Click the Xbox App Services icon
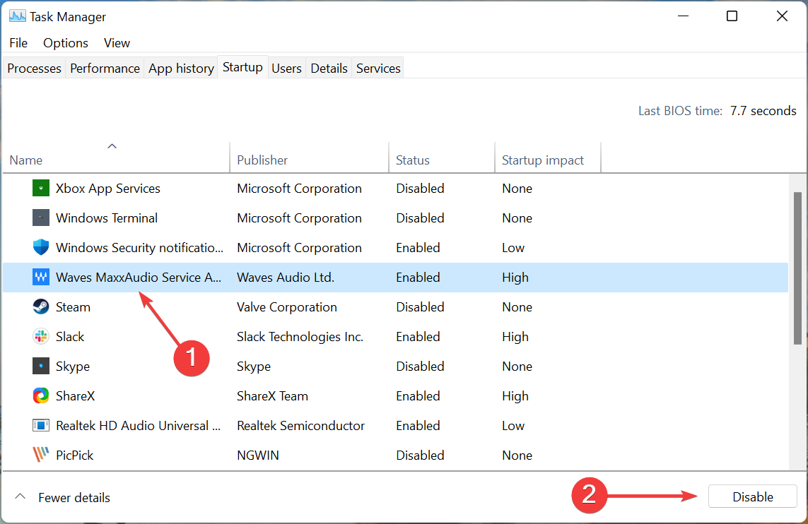Viewport: 808px width, 524px height. [40, 188]
